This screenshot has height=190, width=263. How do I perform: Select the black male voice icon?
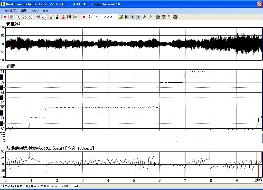pos(57,17)
